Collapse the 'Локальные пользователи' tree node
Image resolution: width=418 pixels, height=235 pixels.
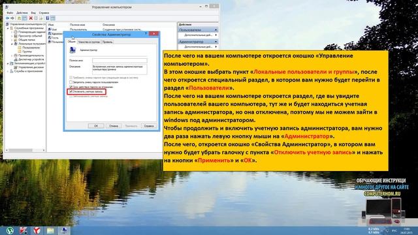[12, 44]
